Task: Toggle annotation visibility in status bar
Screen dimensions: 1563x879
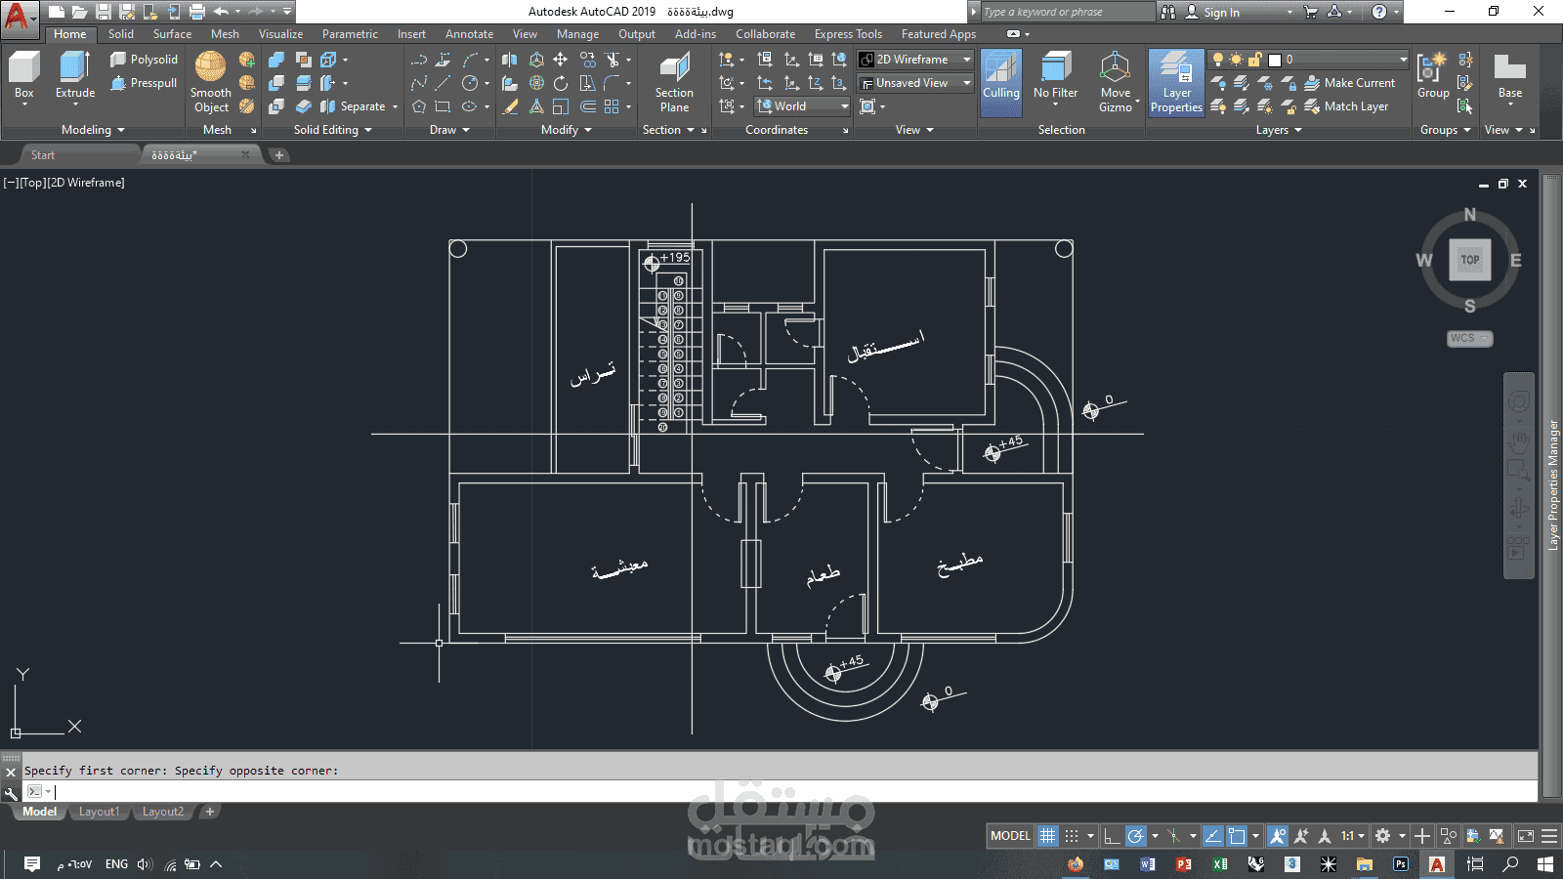Action: click(1278, 836)
